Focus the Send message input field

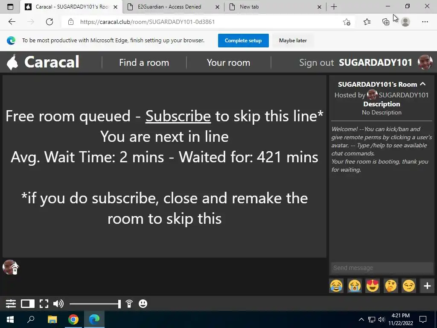(382, 268)
